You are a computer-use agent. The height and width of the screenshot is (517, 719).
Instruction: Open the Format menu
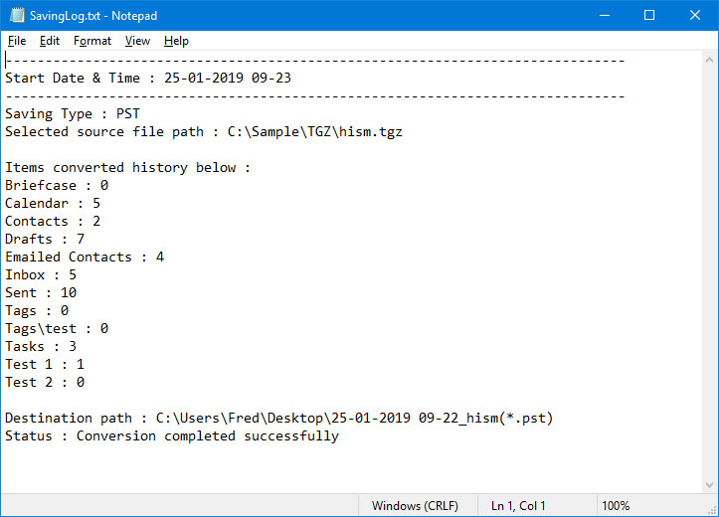tap(92, 41)
